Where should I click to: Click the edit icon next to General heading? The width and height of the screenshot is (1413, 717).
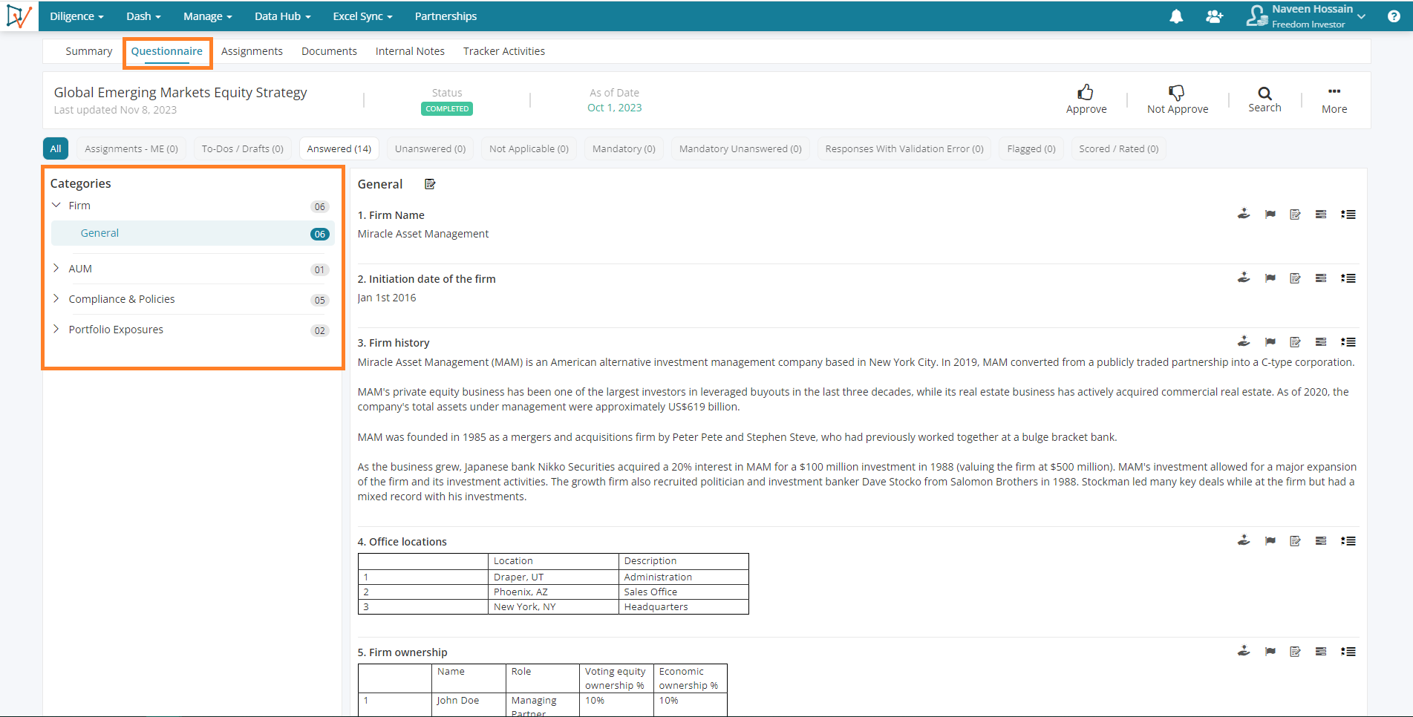(x=430, y=184)
